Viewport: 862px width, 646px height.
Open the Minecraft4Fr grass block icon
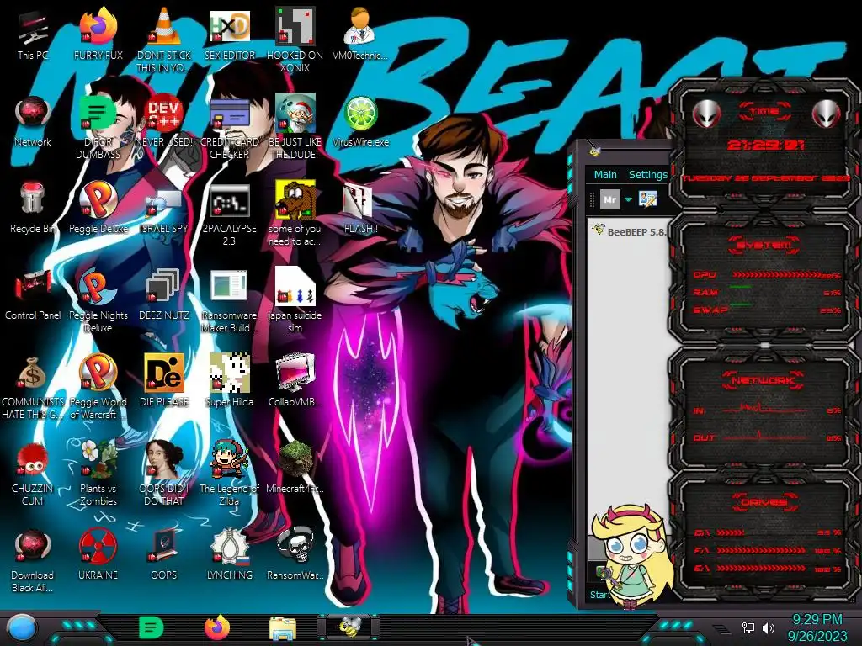pos(295,467)
